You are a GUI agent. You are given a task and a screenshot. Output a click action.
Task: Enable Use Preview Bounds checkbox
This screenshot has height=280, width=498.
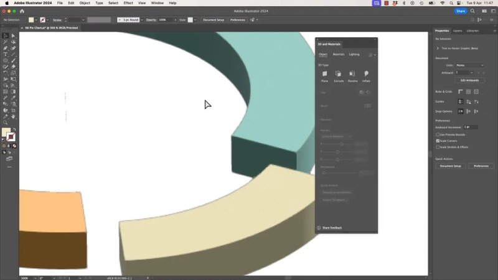point(438,134)
